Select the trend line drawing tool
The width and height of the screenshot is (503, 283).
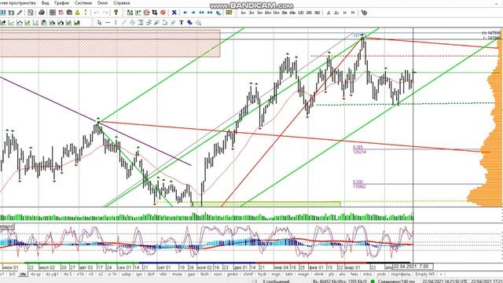(x=124, y=23)
